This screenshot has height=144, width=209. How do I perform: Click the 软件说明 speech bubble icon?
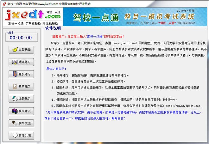click(15, 135)
